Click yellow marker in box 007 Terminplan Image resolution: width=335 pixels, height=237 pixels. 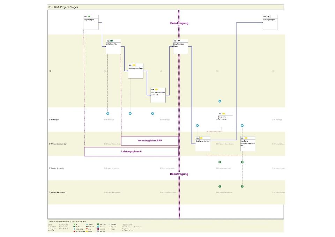224,114
